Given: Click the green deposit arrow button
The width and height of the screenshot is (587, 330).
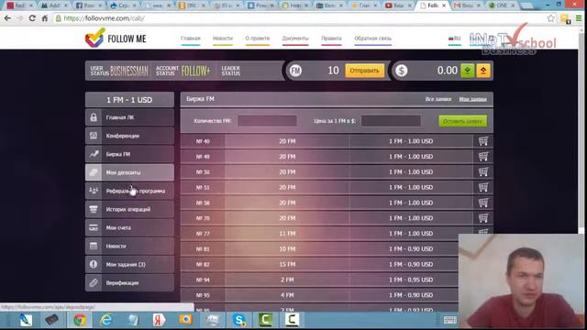Looking at the screenshot, I should 467,71.
